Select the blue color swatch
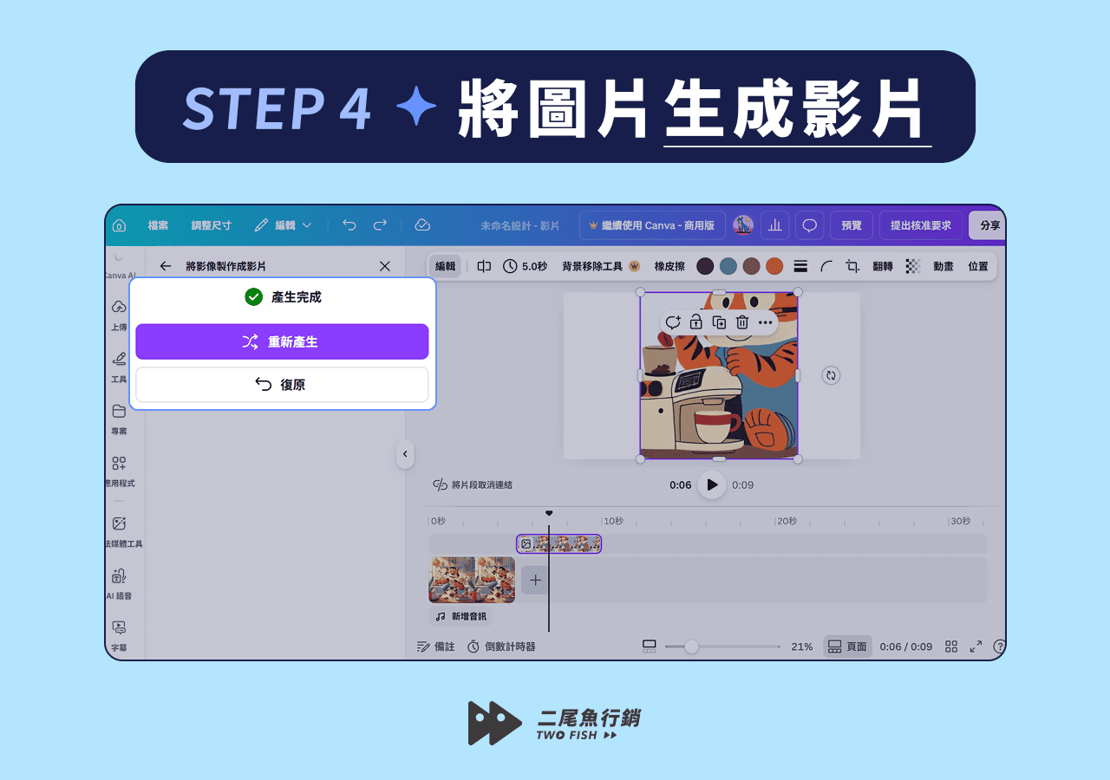The image size is (1110, 780). 728,266
